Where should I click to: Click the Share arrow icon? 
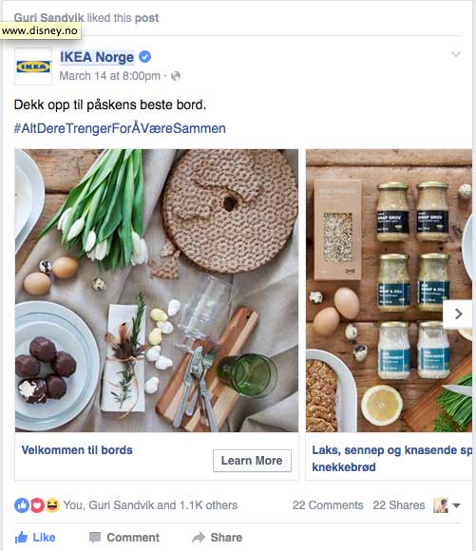pos(199,538)
